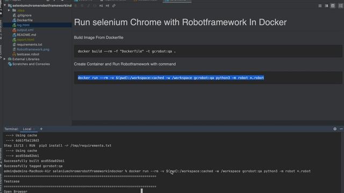Open output.xml in project tree

[x=25, y=30]
